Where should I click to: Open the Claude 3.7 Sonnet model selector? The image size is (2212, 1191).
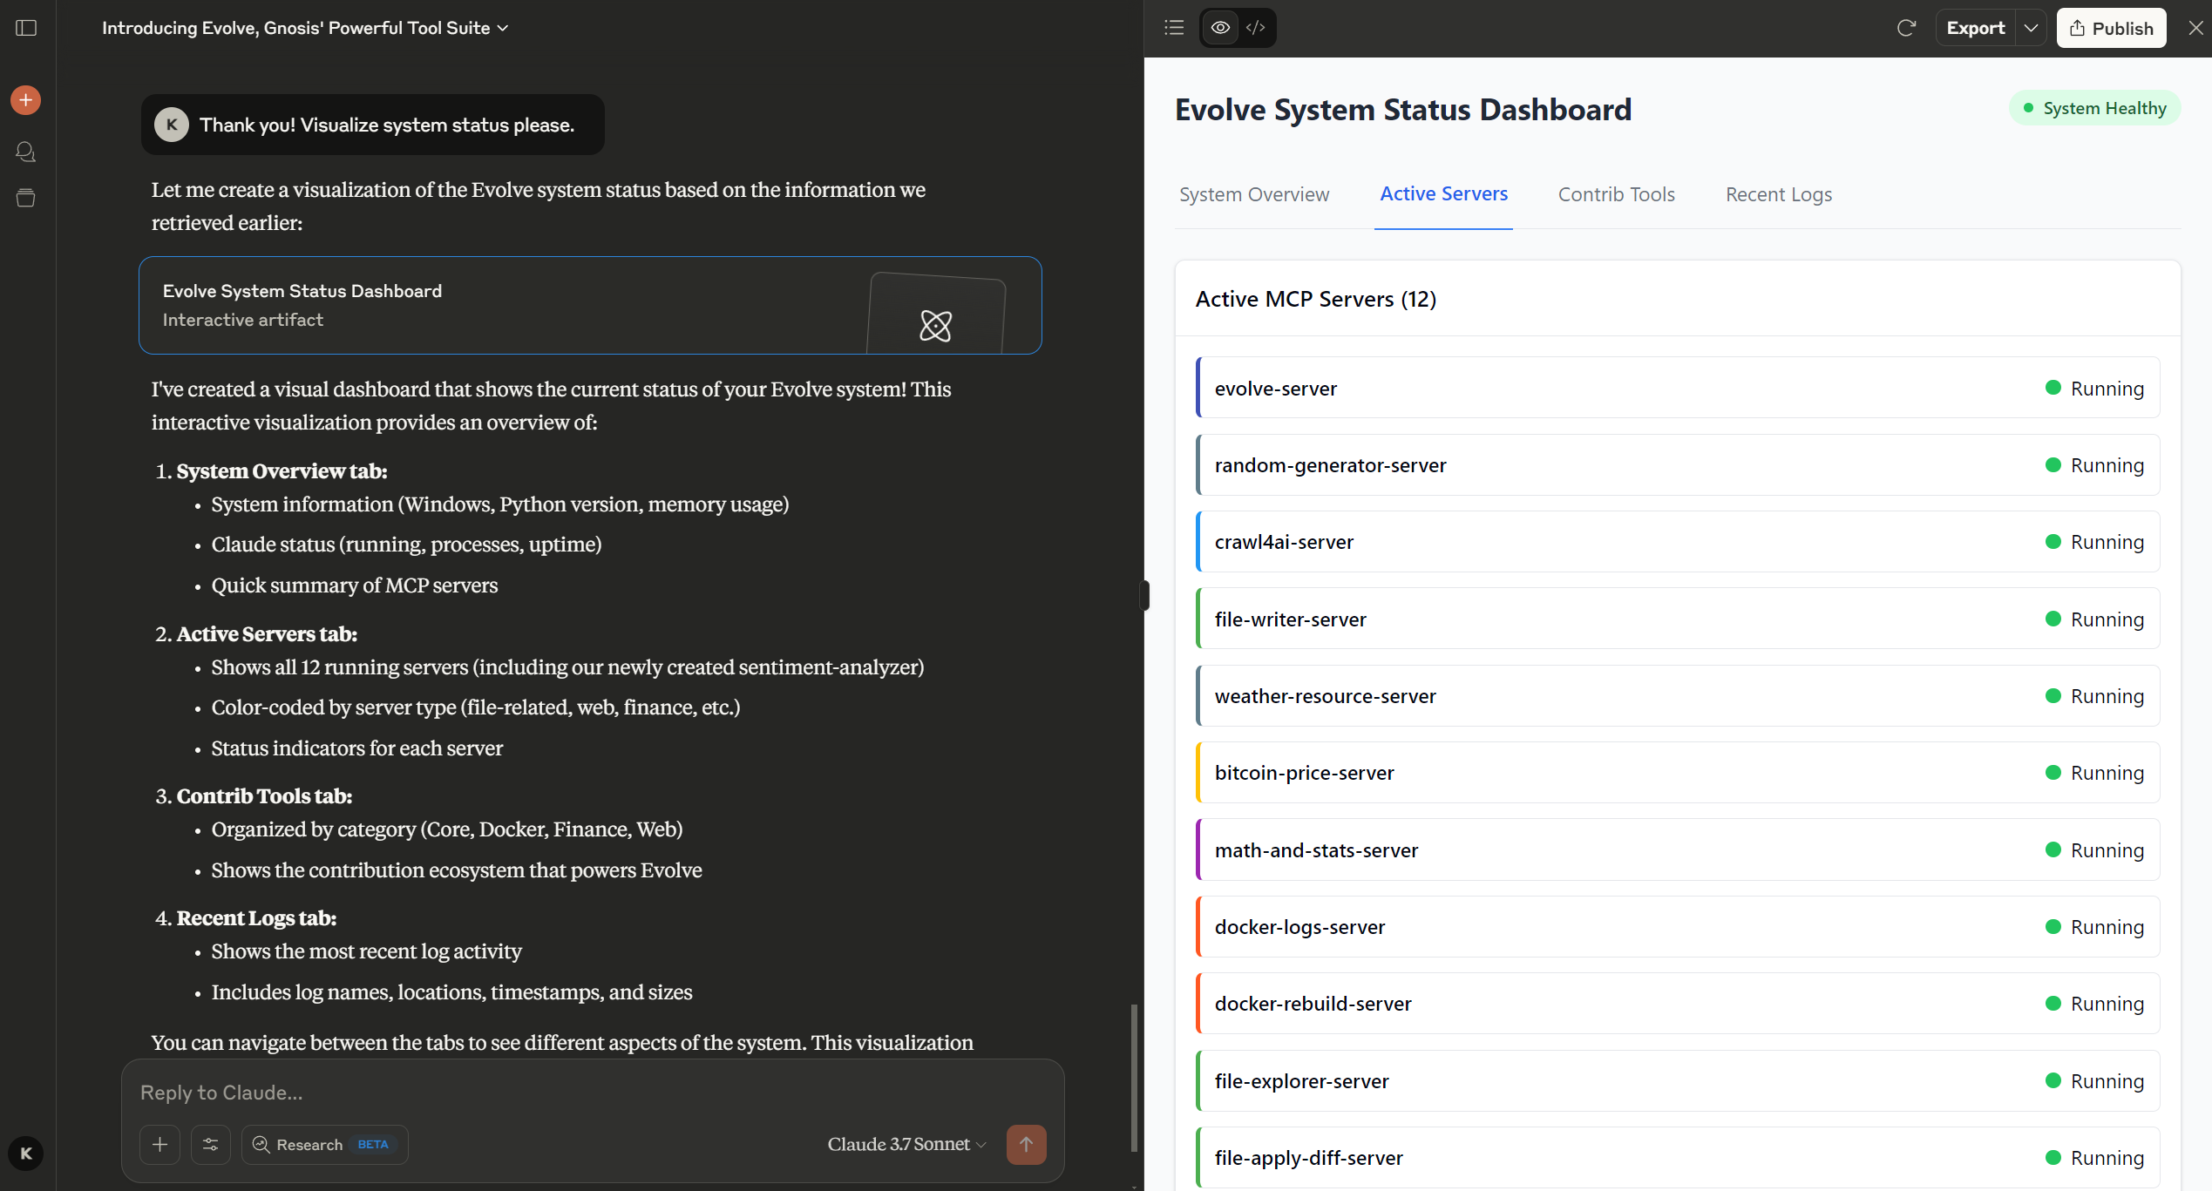tap(906, 1145)
